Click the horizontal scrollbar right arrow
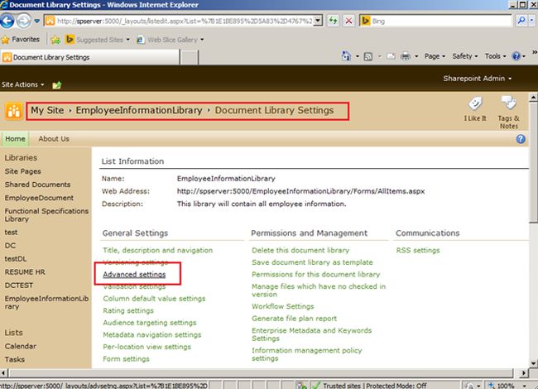 click(524, 372)
